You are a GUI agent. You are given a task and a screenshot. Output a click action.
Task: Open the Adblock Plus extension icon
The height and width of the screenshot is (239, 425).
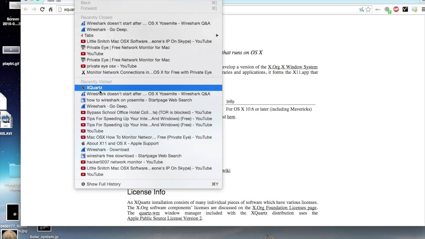[396, 9]
